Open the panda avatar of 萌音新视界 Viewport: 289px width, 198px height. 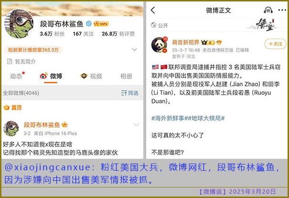(159, 45)
